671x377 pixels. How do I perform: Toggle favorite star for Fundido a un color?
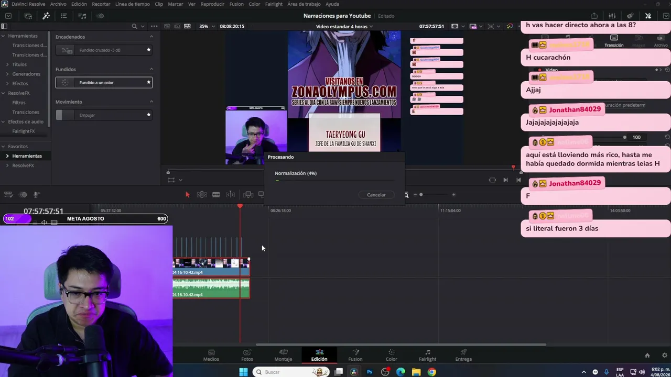pyautogui.click(x=149, y=83)
